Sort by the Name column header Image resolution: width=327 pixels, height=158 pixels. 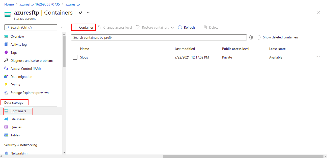tap(84, 49)
